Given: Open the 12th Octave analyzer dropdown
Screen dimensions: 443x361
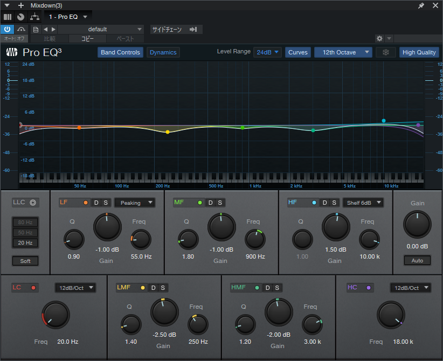Looking at the screenshot, I should (343, 52).
